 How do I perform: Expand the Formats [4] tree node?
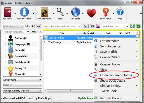tap(5, 56)
